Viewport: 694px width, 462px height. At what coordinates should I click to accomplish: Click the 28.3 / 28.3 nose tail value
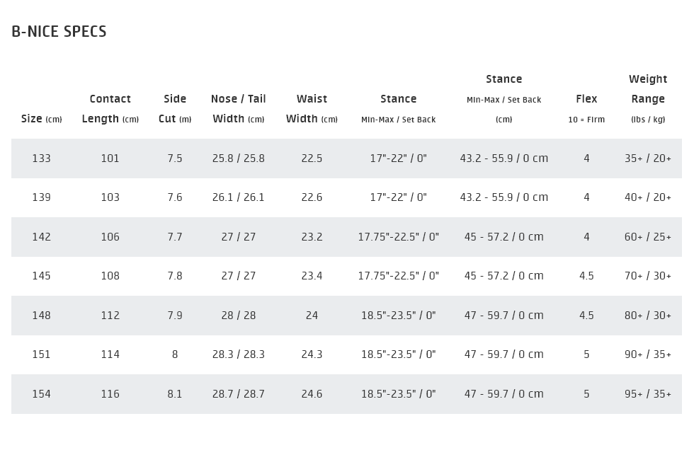coord(238,354)
